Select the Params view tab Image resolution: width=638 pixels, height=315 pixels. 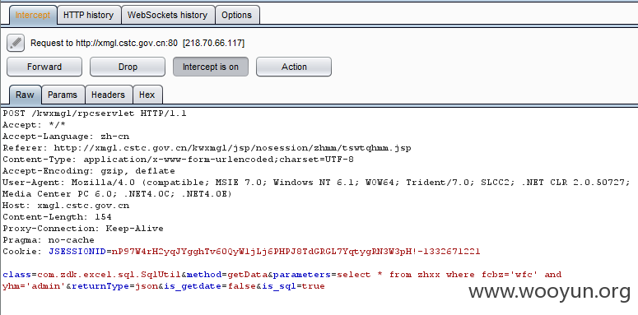pyautogui.click(x=63, y=95)
